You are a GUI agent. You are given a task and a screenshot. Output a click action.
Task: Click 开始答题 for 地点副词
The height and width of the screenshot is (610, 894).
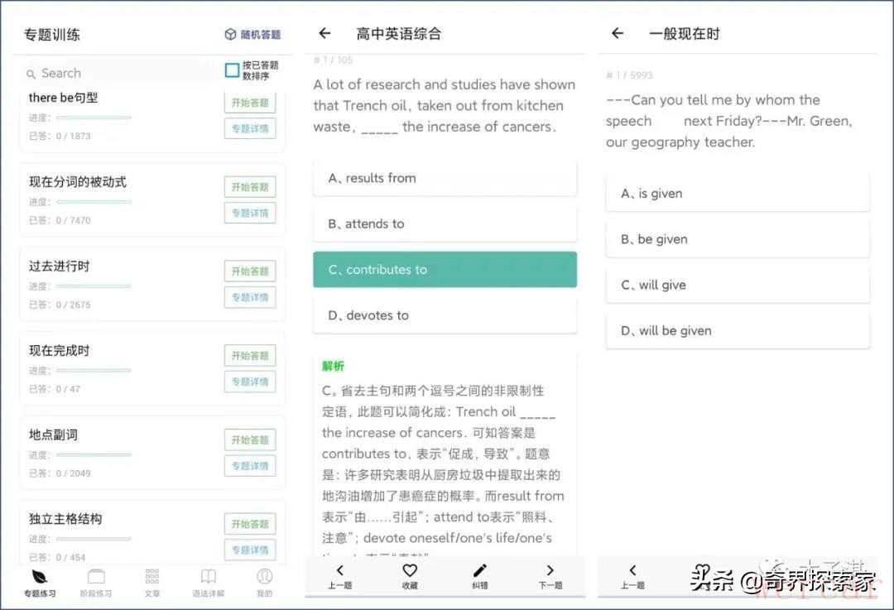point(250,439)
